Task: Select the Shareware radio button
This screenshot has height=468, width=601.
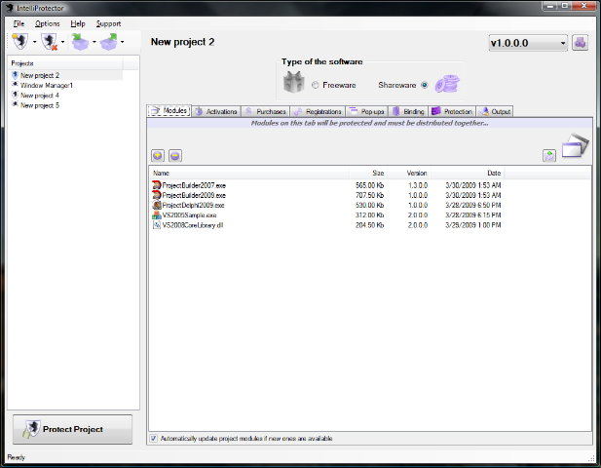Action: point(424,86)
